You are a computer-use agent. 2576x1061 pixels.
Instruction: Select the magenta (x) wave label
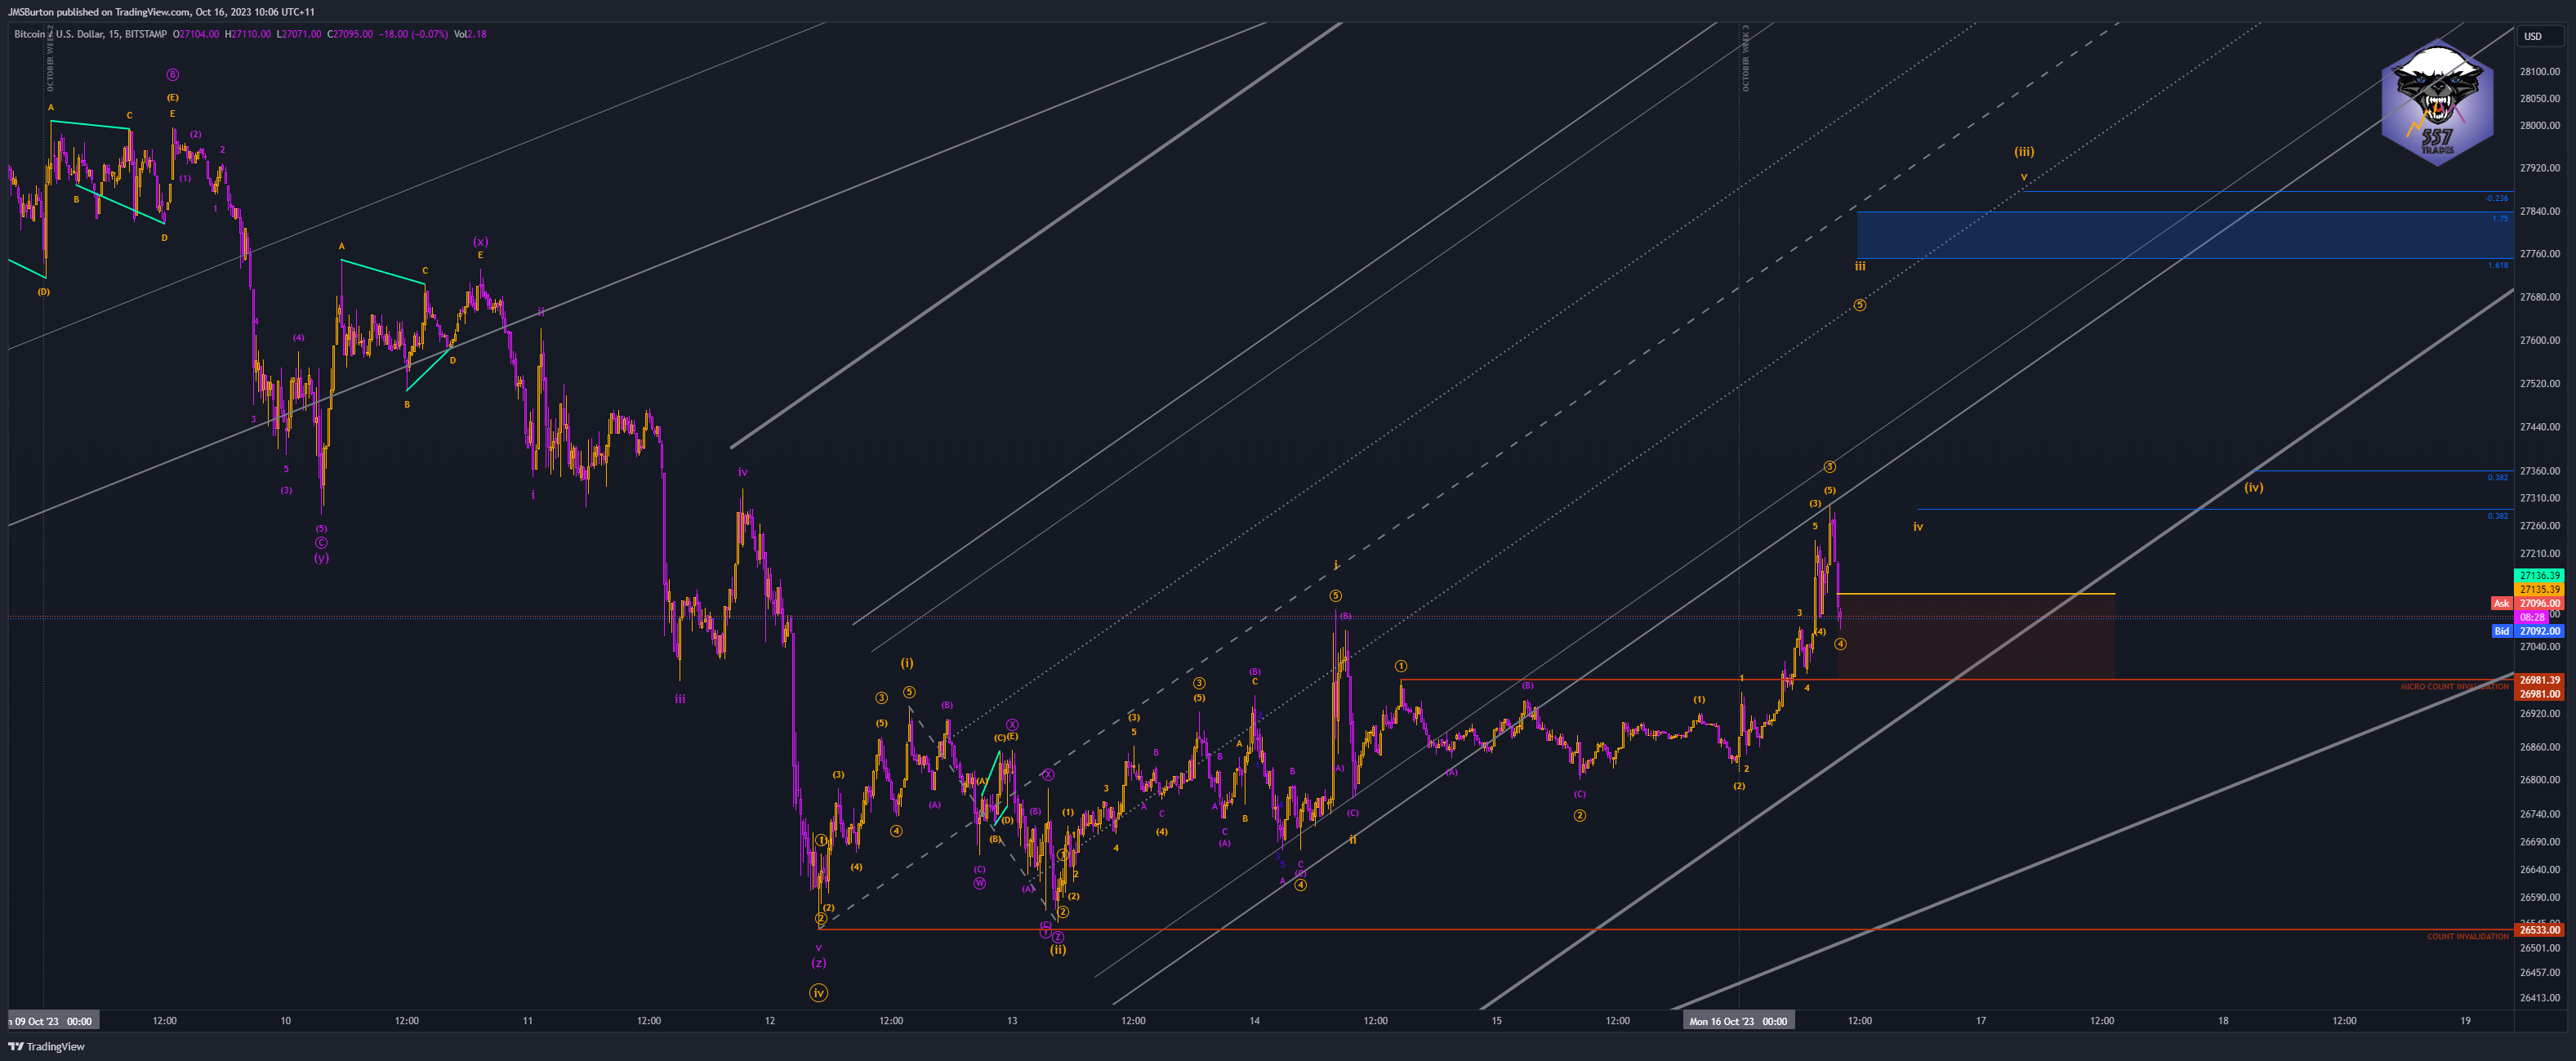[x=480, y=242]
